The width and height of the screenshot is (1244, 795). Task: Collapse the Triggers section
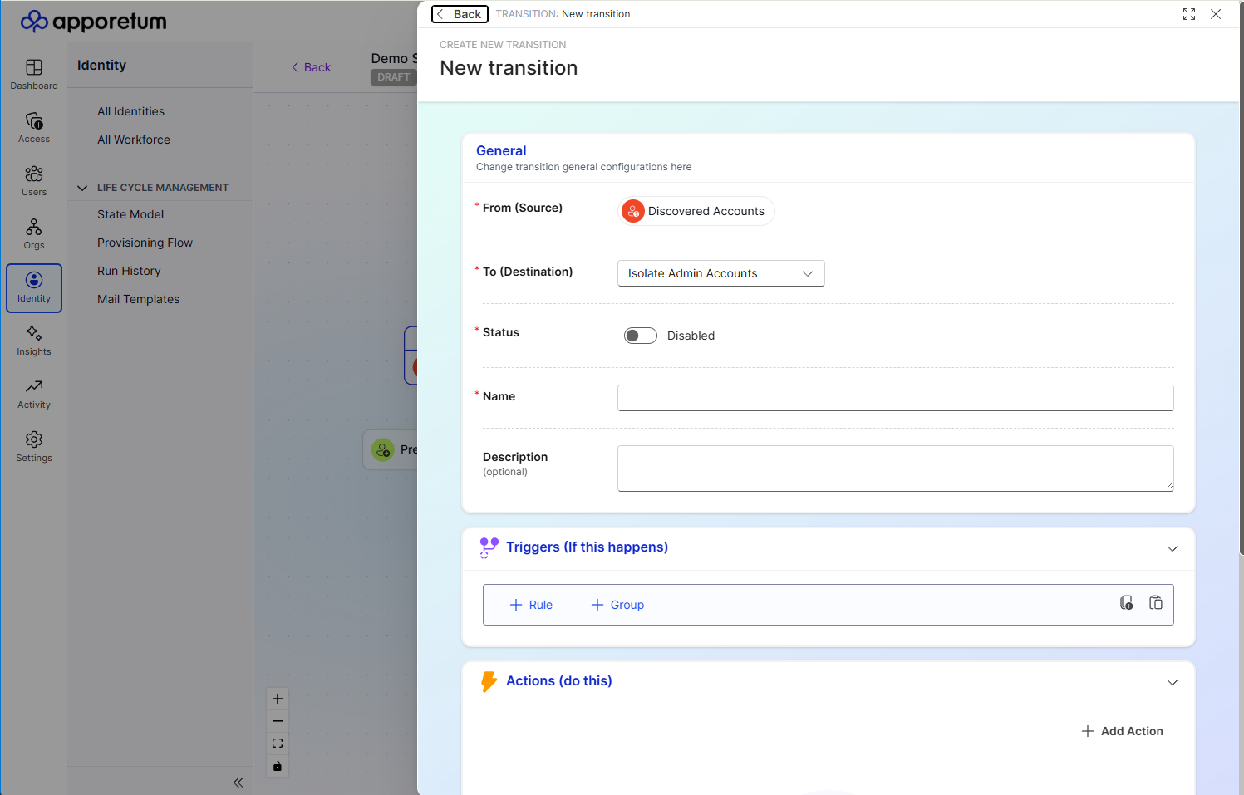(x=1173, y=548)
